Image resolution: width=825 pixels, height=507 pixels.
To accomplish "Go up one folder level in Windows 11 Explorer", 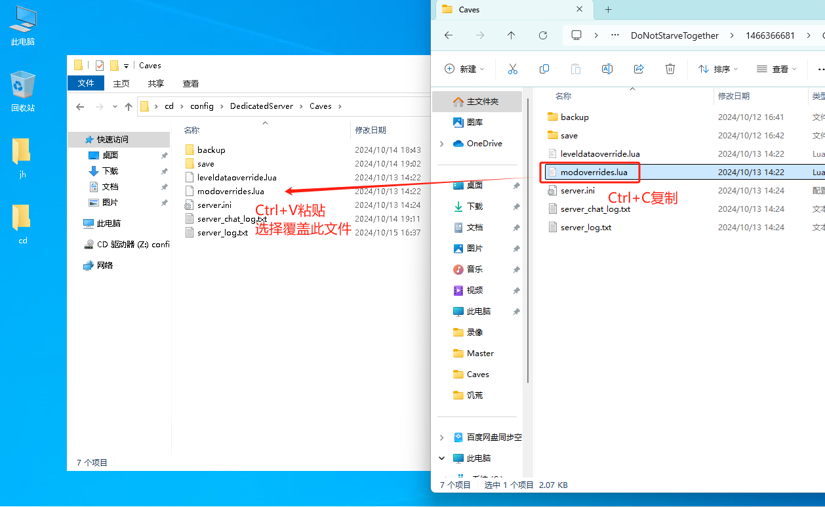I will 512,35.
